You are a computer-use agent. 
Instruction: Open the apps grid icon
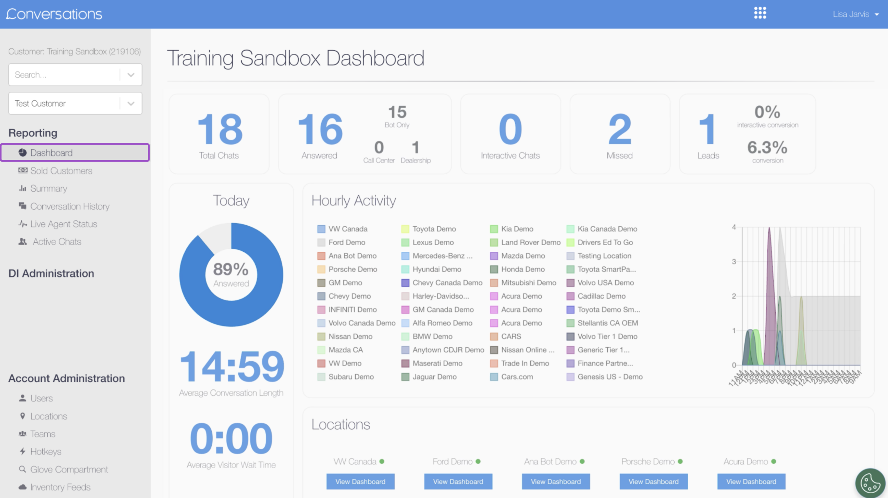(x=760, y=13)
